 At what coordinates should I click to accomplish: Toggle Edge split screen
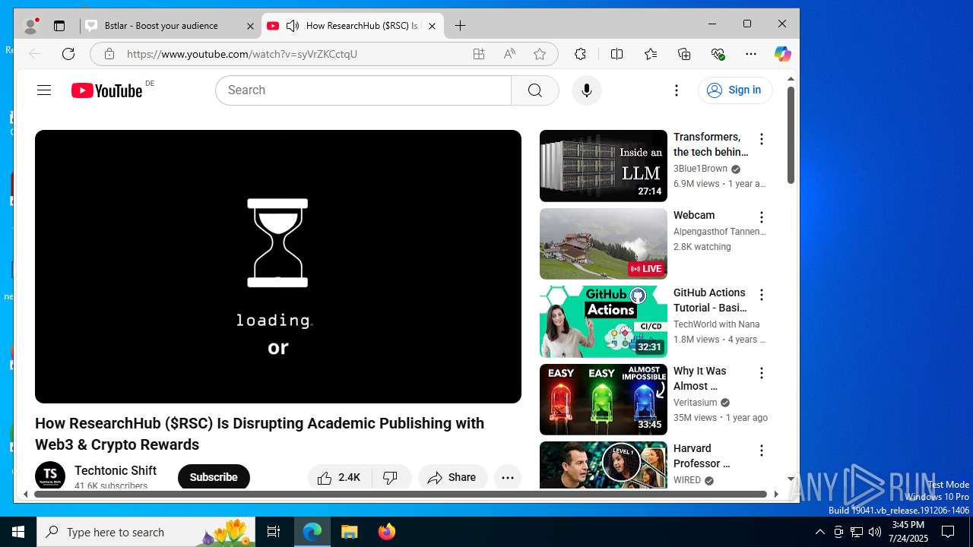pos(616,54)
